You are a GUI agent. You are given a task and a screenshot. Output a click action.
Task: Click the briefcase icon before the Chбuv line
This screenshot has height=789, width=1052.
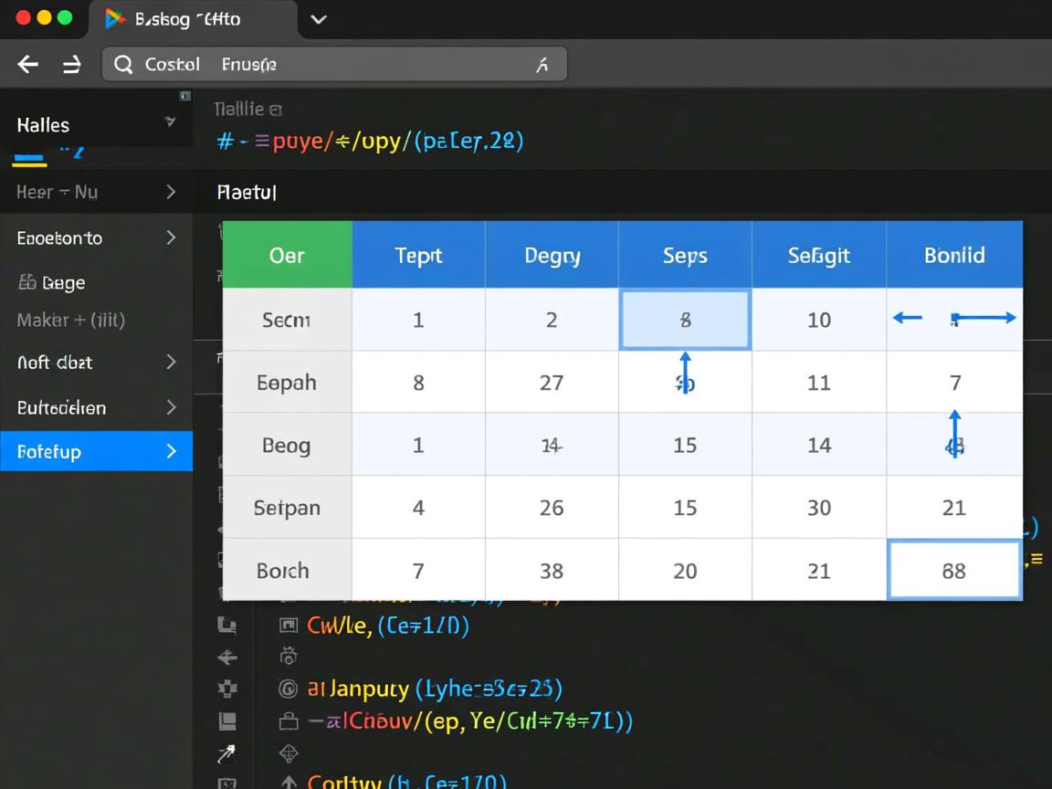[x=289, y=721]
